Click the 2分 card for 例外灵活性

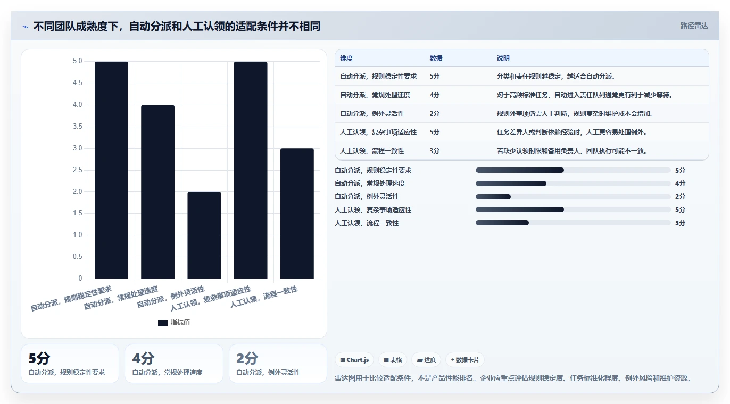(278, 364)
